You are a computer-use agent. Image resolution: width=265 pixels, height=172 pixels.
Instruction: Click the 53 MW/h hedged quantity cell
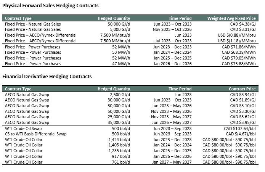[x=121, y=52]
